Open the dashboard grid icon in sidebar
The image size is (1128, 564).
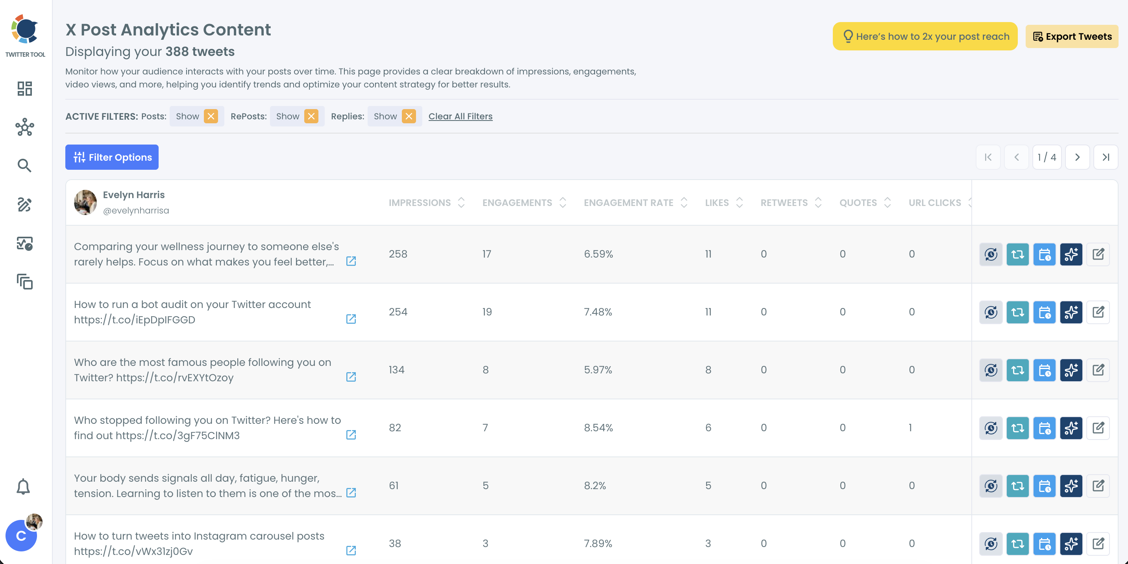click(x=24, y=89)
